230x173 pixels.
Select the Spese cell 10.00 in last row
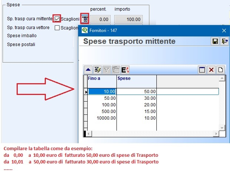point(136,118)
